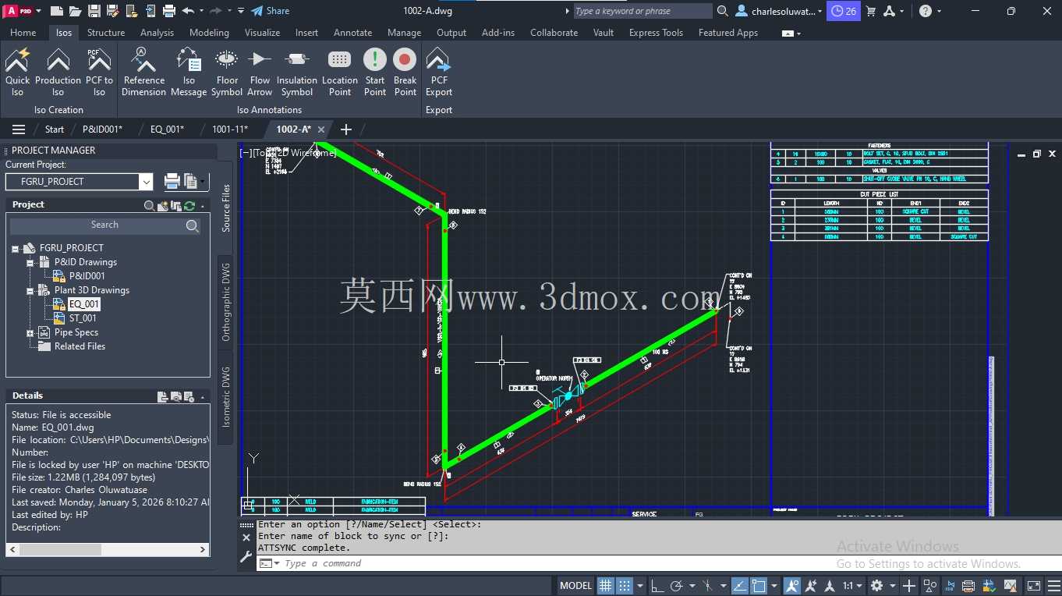The image size is (1062, 596).
Task: Place a Floor Symbol
Action: click(x=227, y=72)
